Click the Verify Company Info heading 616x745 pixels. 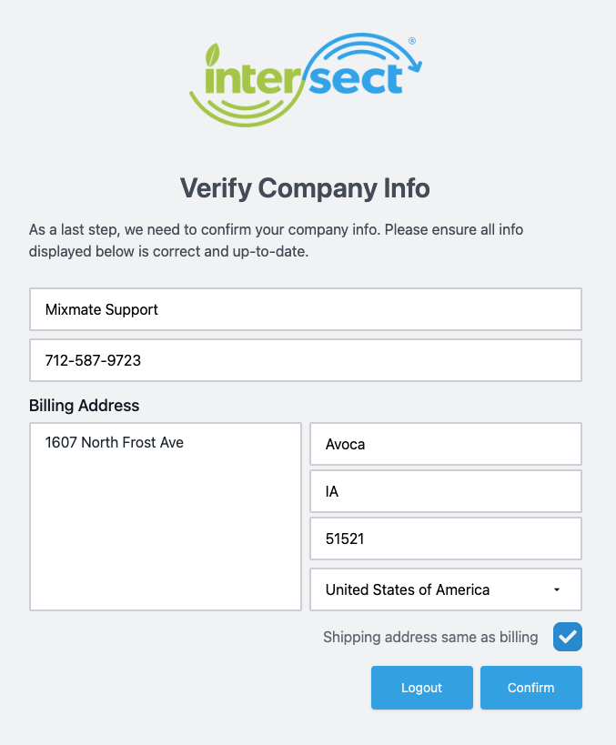coord(305,188)
